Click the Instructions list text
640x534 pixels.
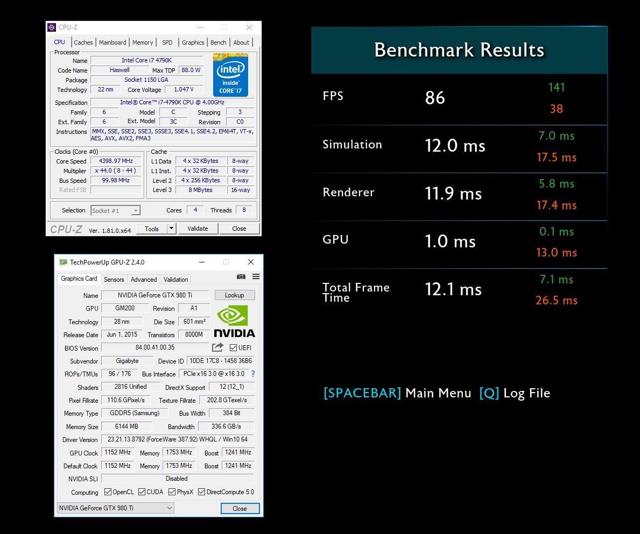(x=172, y=135)
